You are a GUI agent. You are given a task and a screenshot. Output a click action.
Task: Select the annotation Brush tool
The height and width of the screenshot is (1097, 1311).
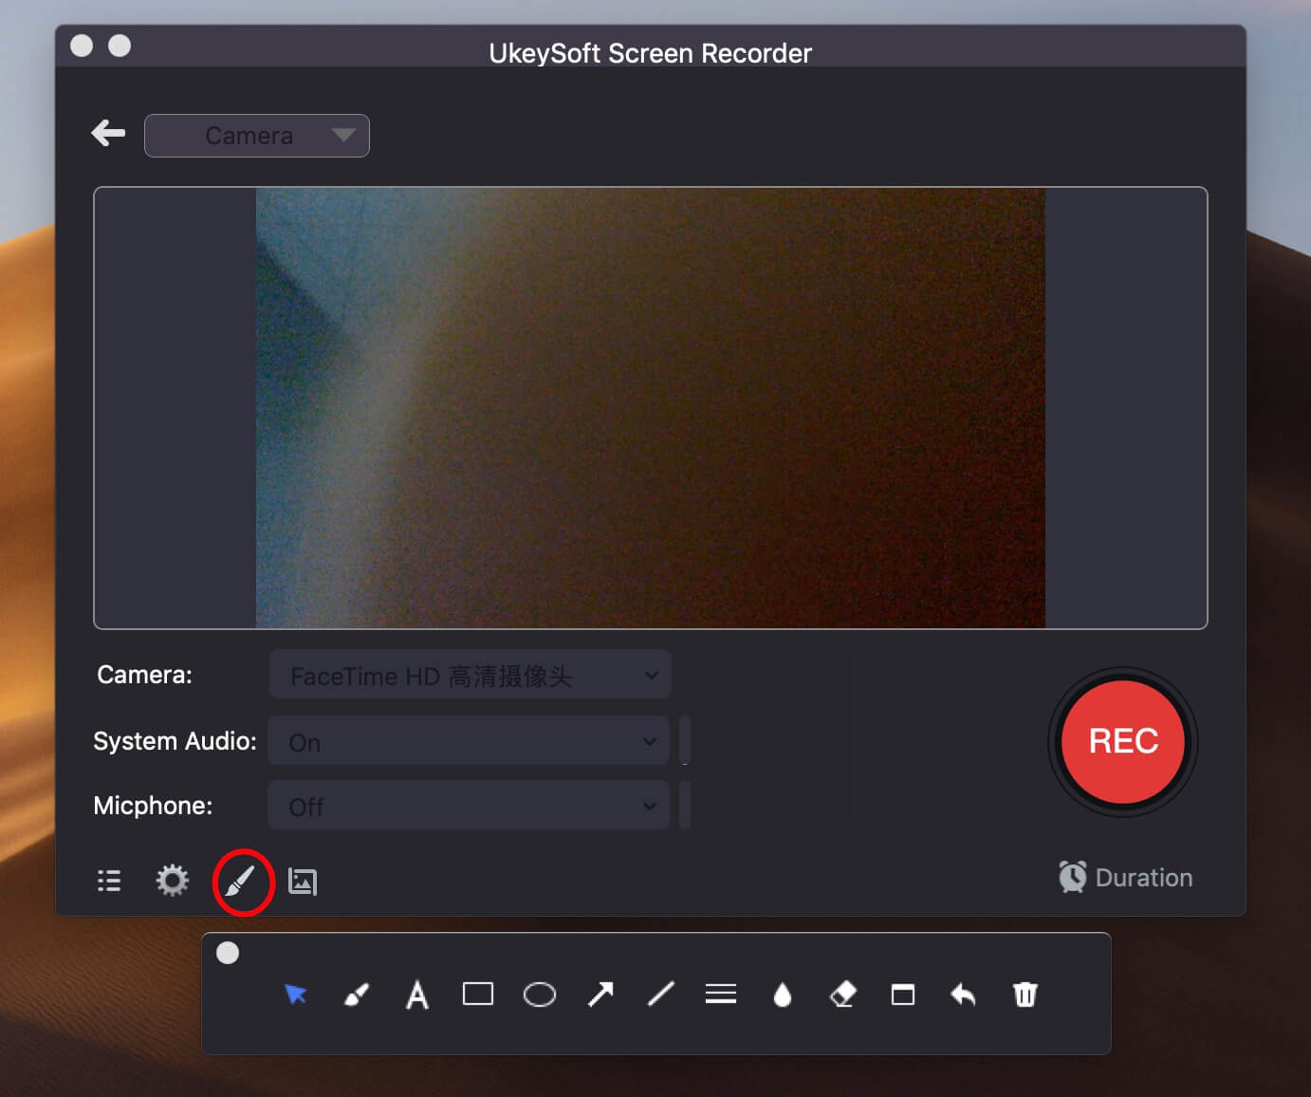click(356, 995)
